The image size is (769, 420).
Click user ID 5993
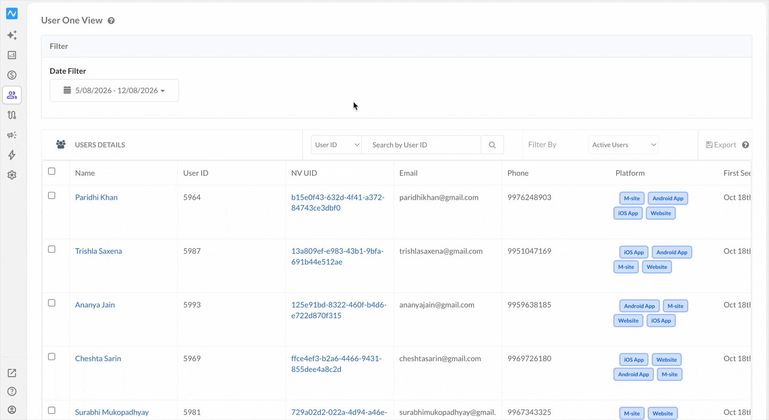point(192,305)
